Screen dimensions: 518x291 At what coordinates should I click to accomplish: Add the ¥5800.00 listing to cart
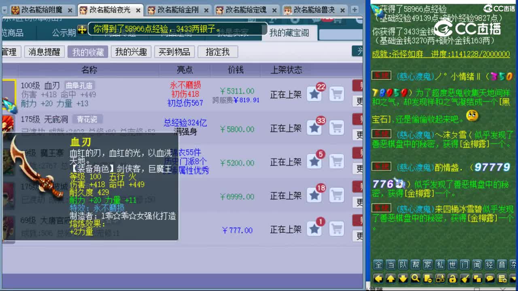pyautogui.click(x=337, y=128)
